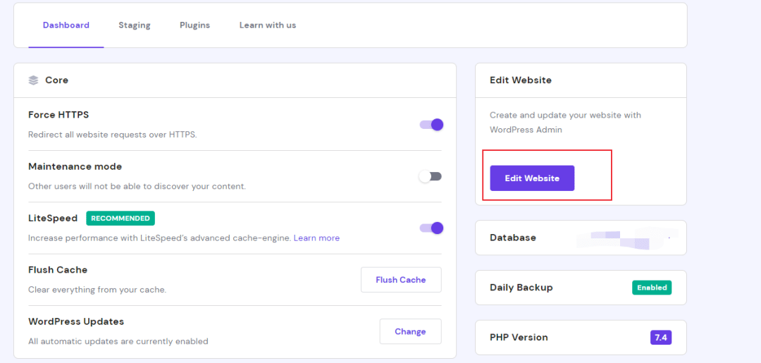
Task: Click the Core section heading
Action: (56, 80)
